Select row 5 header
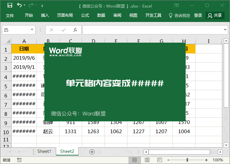The image size is (230, 164). 6,86
